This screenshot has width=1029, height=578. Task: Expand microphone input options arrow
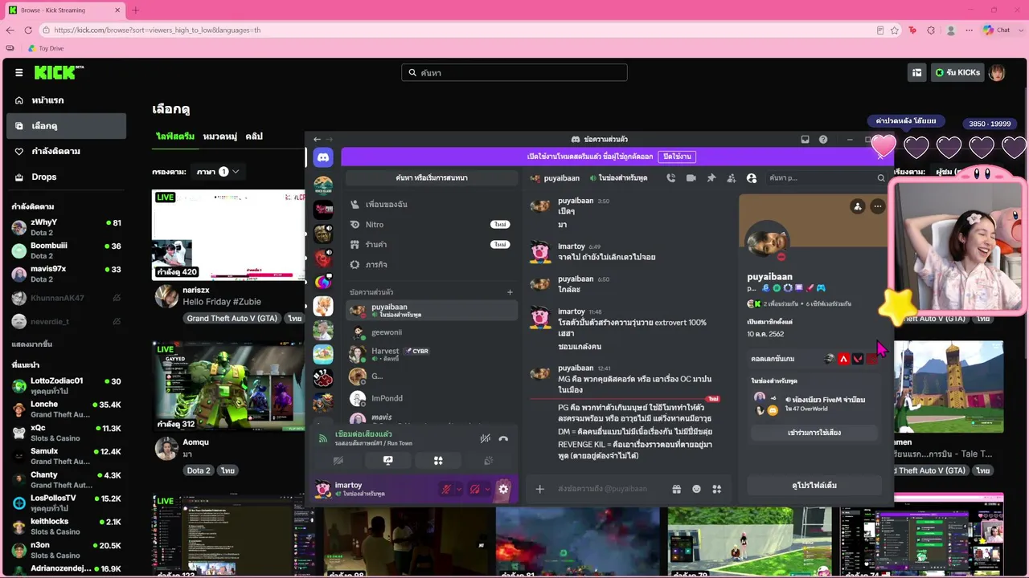click(x=459, y=489)
